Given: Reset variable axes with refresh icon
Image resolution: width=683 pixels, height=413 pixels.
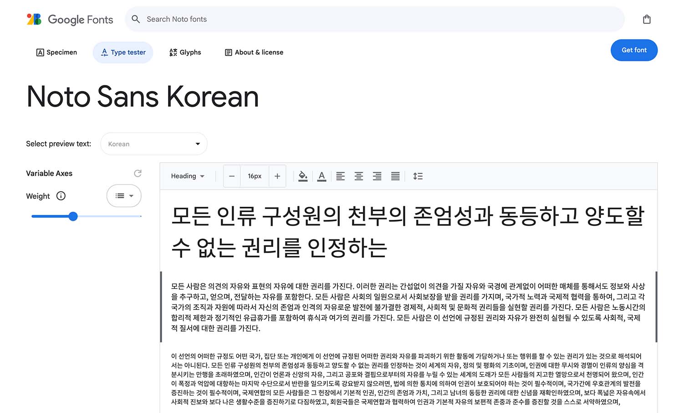Looking at the screenshot, I should [138, 173].
